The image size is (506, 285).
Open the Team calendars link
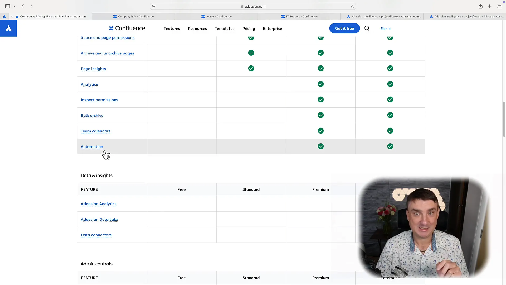click(x=95, y=131)
